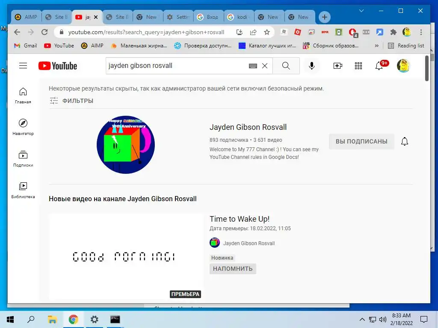The image size is (438, 328).
Task: Open the volume control in the tray
Action: click(383, 319)
